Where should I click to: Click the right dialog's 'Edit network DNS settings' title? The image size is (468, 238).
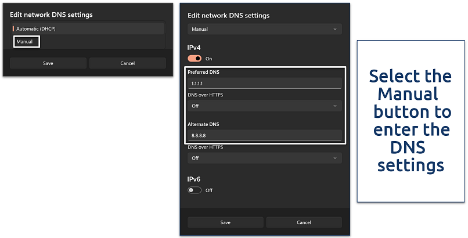(229, 15)
